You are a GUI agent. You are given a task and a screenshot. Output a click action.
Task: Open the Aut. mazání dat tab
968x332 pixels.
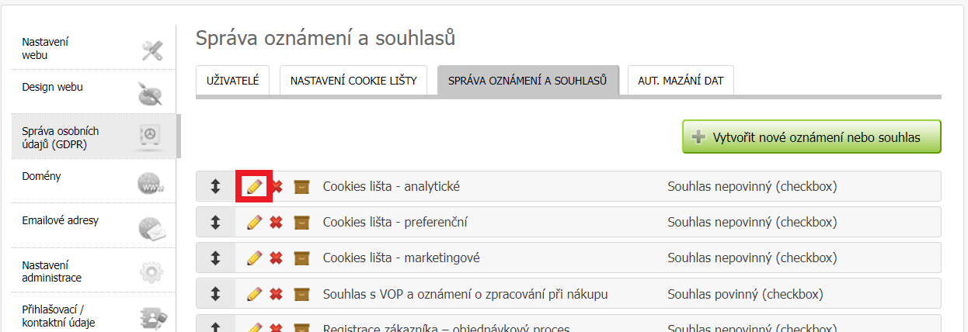tap(681, 80)
